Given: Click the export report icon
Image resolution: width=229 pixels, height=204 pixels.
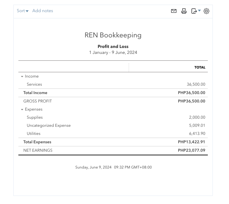Looking at the screenshot, I should [x=194, y=11].
